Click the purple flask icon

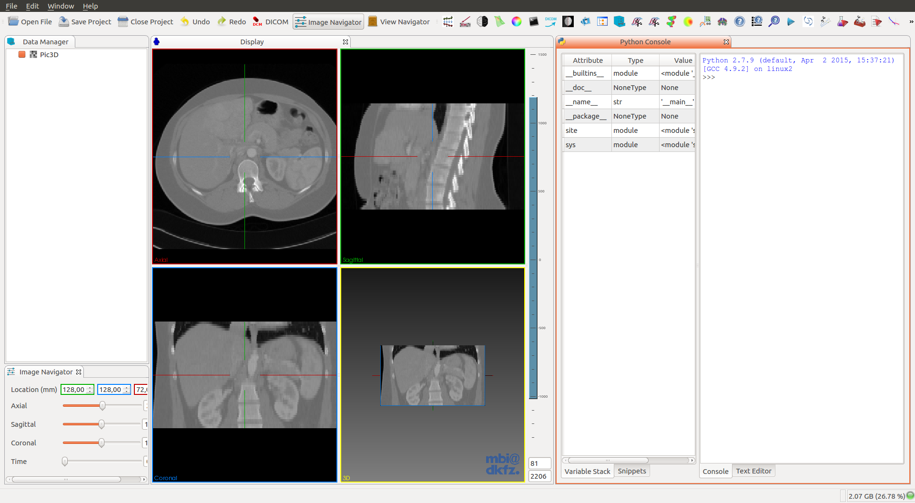point(843,21)
